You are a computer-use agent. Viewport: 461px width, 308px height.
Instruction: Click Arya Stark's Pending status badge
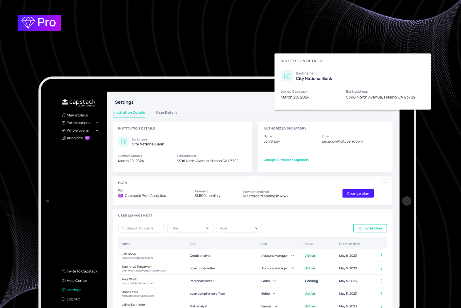click(x=311, y=281)
